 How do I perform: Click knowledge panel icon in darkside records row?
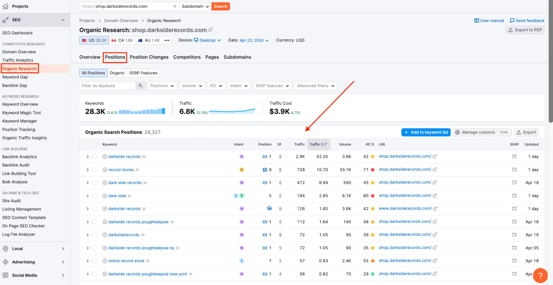click(269, 208)
